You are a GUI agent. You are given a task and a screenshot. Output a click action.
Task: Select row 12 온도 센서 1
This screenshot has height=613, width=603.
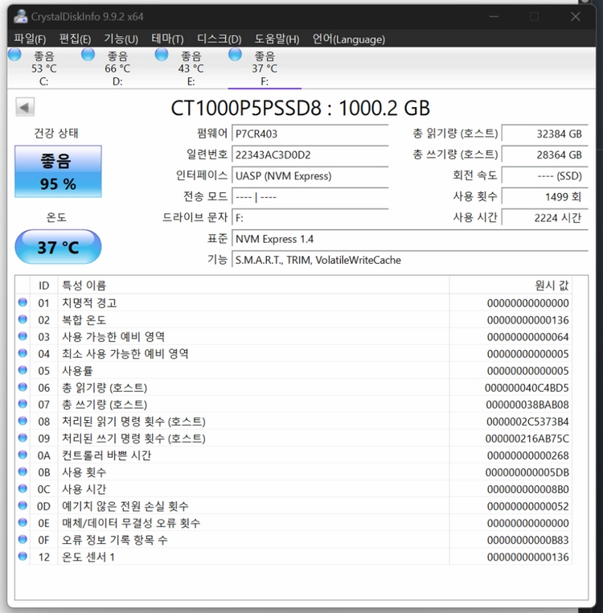293,557
